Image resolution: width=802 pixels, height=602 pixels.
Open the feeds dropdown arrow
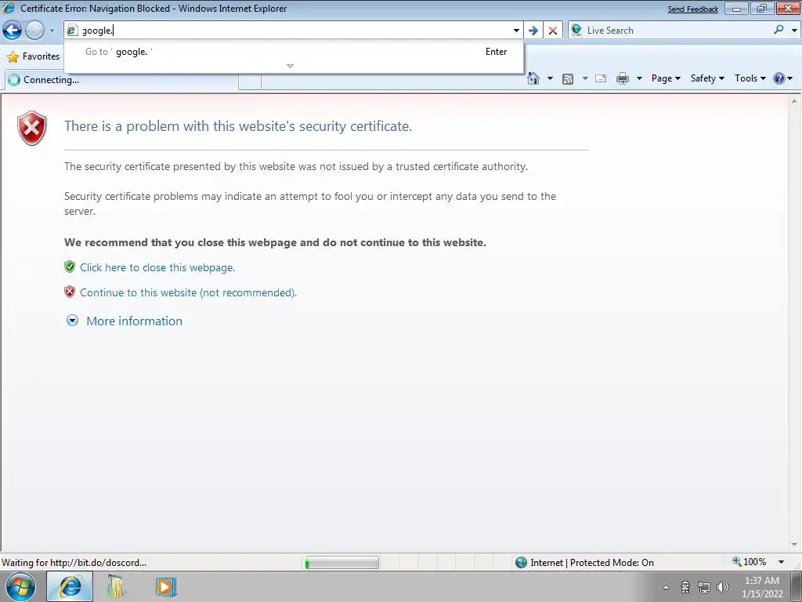pyautogui.click(x=585, y=78)
